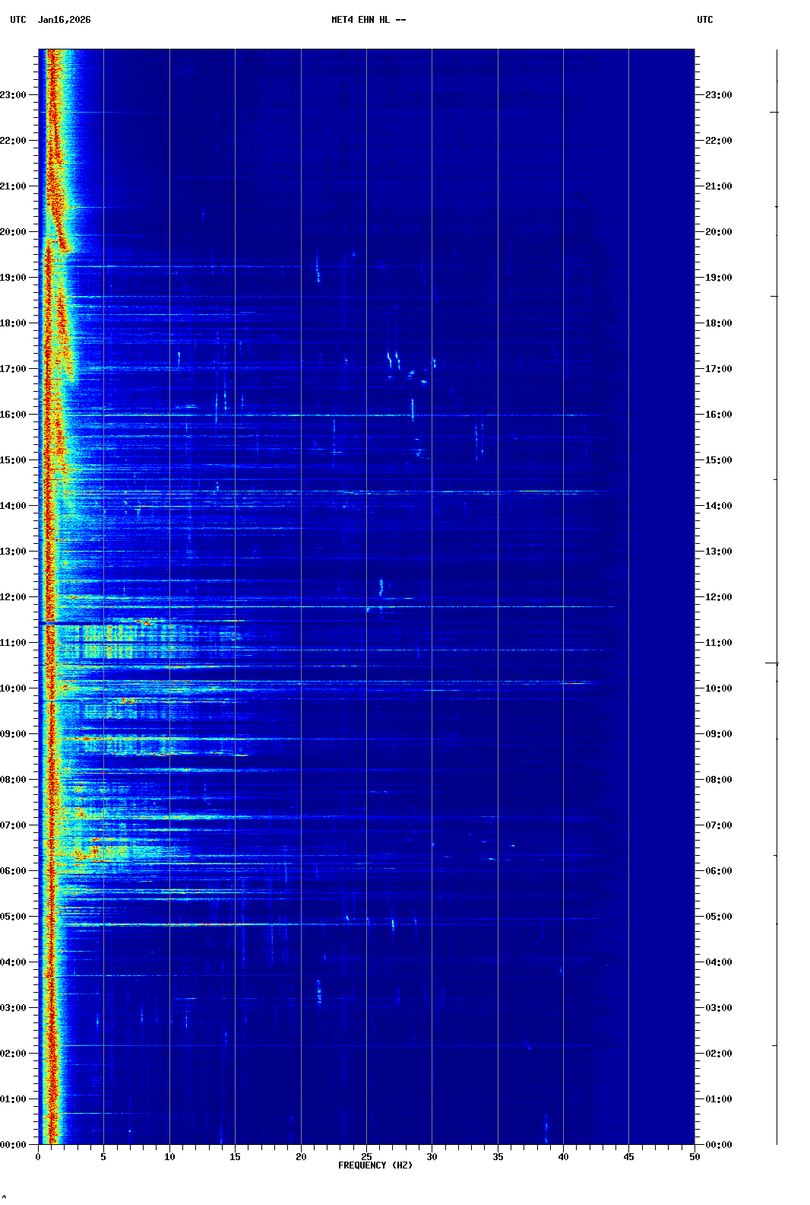Click the MET4 EHN HL station title
The height and width of the screenshot is (1205, 810).
(369, 20)
